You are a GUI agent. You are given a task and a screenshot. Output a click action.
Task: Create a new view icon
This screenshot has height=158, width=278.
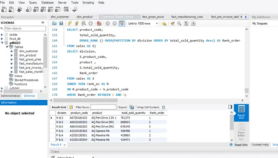(x=43, y=9)
